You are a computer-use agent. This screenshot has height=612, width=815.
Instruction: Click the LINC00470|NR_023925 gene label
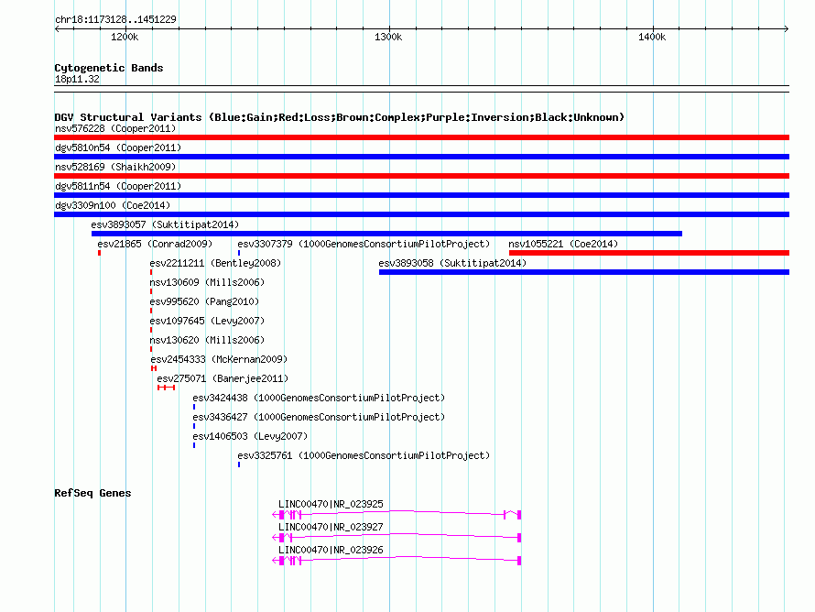click(331, 504)
